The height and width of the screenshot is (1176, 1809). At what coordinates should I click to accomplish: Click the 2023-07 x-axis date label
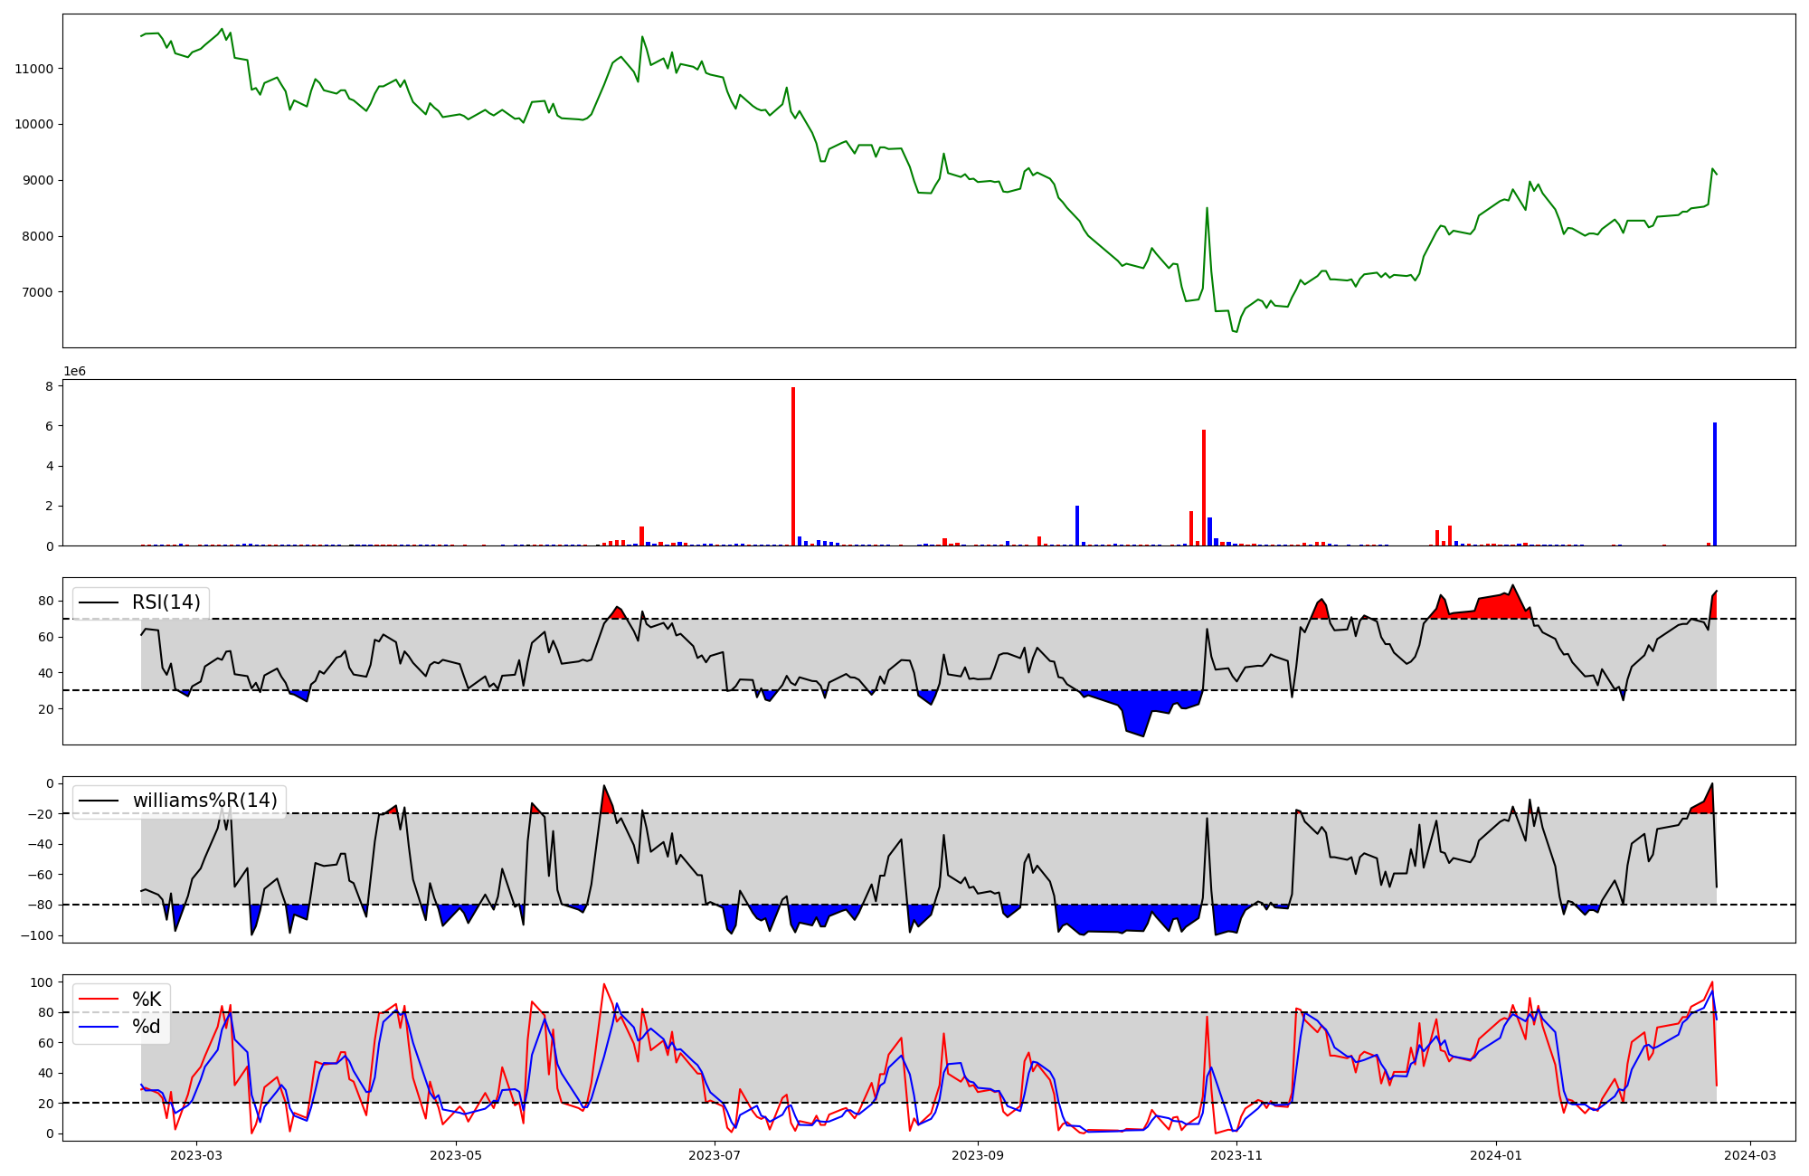coord(715,1155)
